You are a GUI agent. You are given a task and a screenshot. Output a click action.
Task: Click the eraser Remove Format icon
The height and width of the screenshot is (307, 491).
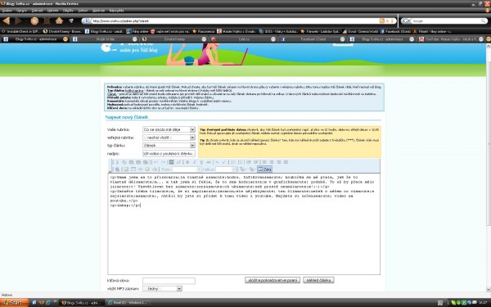[x=178, y=162]
